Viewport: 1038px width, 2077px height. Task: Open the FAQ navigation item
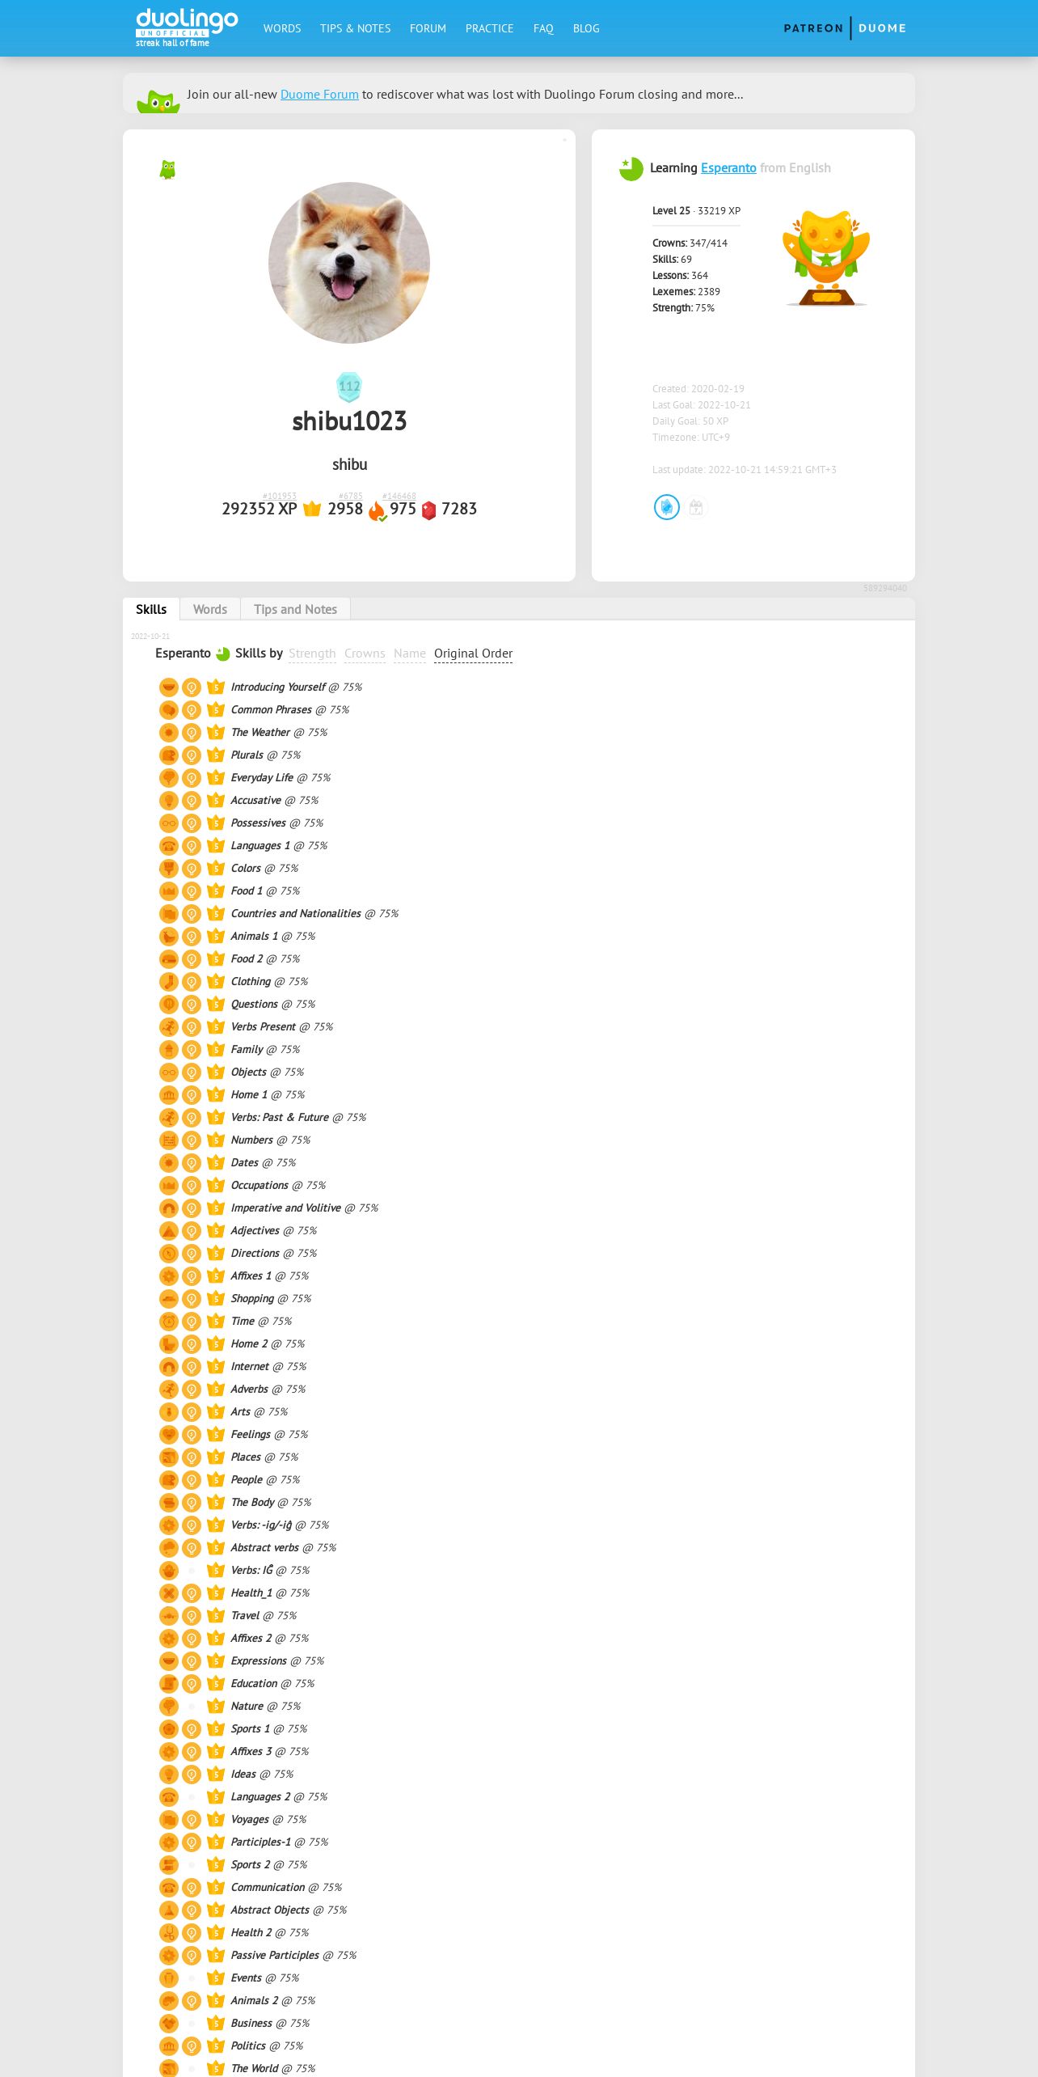pyautogui.click(x=543, y=28)
